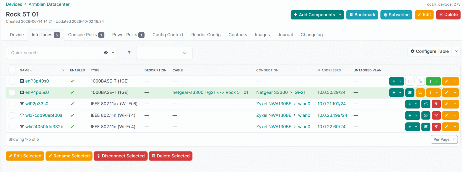This screenshot has height=172, width=462.
Task: Click the plus add button for enP4p65s0
Action: (394, 92)
